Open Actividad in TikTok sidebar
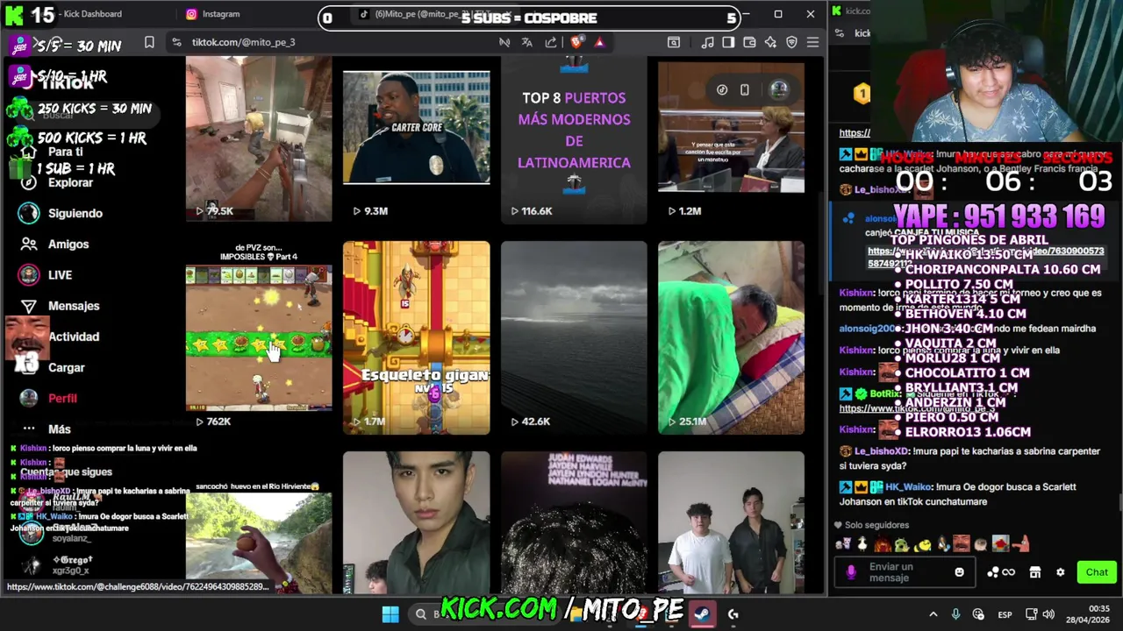 pyautogui.click(x=74, y=337)
